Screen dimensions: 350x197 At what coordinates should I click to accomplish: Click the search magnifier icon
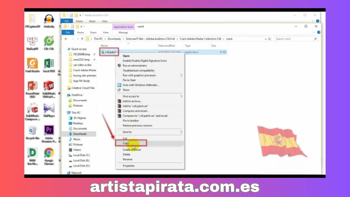[315, 39]
